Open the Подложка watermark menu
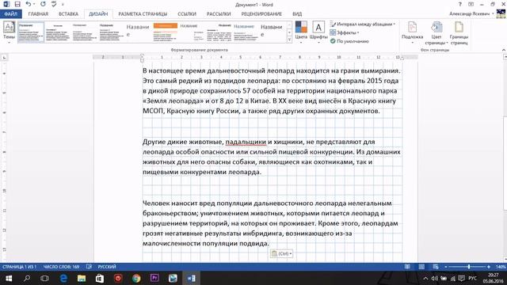This screenshot has height=285, width=507. tap(412, 32)
